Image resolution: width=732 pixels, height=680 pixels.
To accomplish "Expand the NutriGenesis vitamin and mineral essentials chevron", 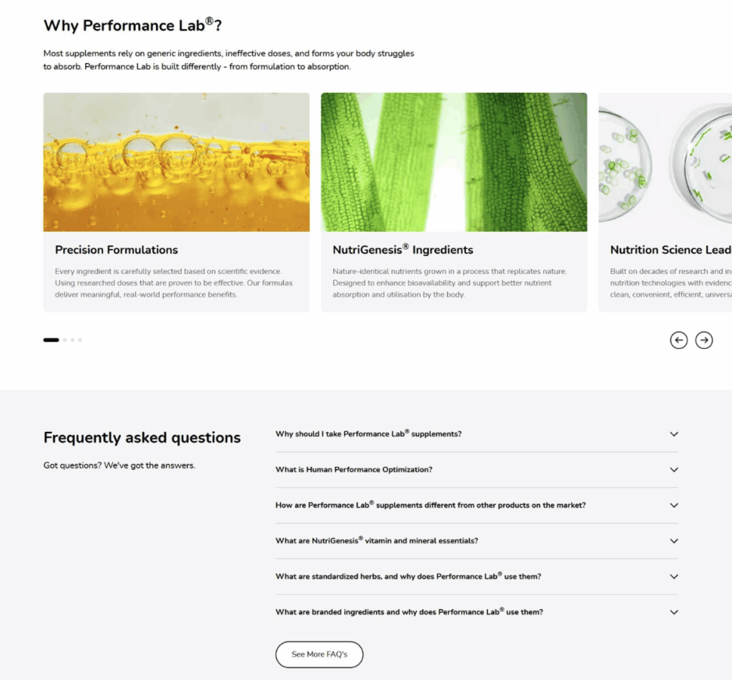I will 674,541.
